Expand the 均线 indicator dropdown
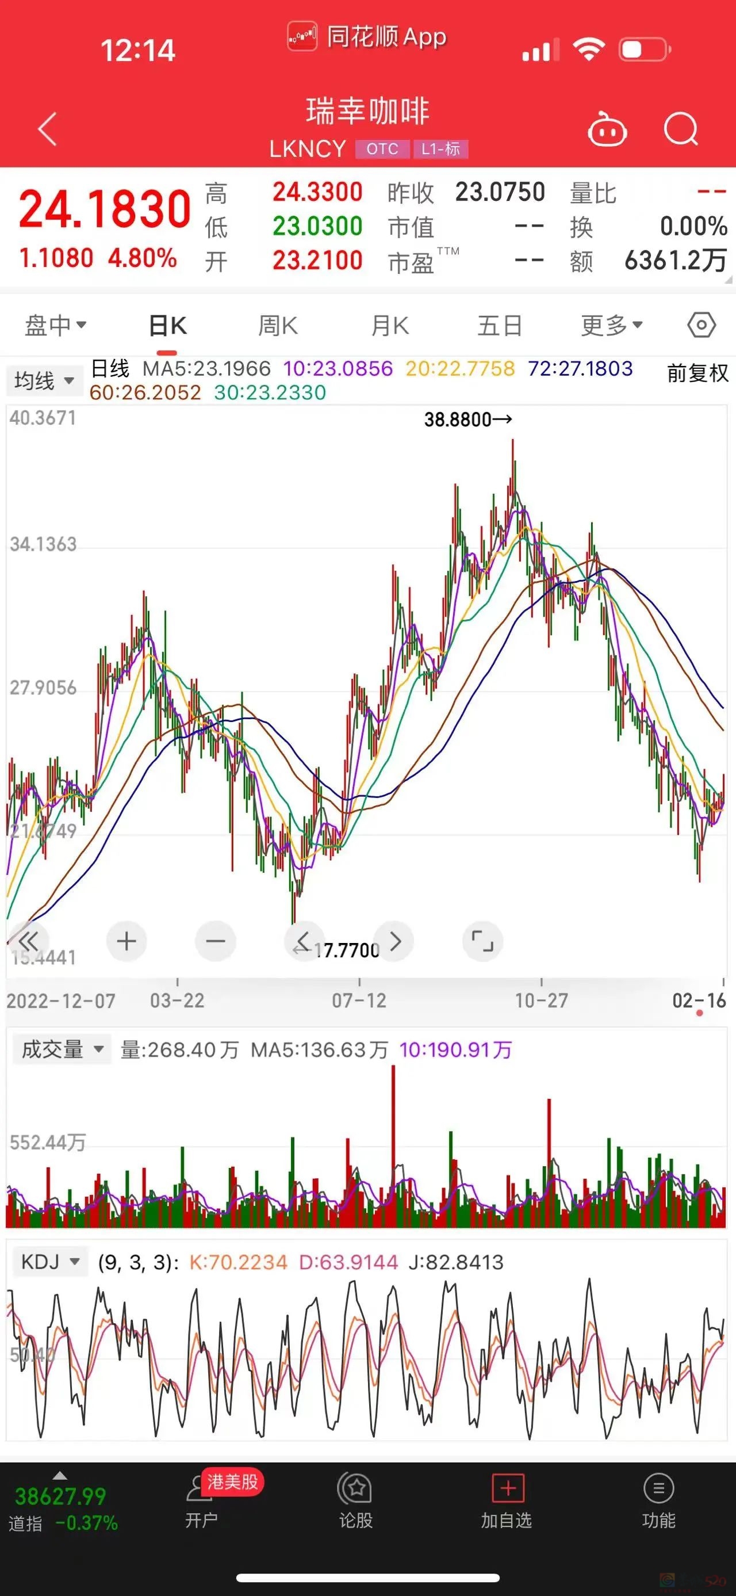 click(x=44, y=380)
